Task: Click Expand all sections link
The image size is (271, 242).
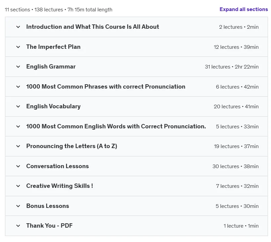Action: coord(244,9)
